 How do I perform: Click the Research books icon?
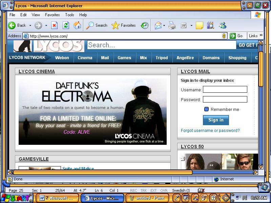[x=210, y=25]
